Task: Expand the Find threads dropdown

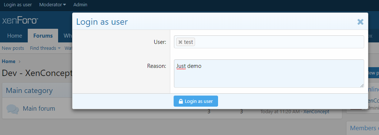Action: (45, 48)
